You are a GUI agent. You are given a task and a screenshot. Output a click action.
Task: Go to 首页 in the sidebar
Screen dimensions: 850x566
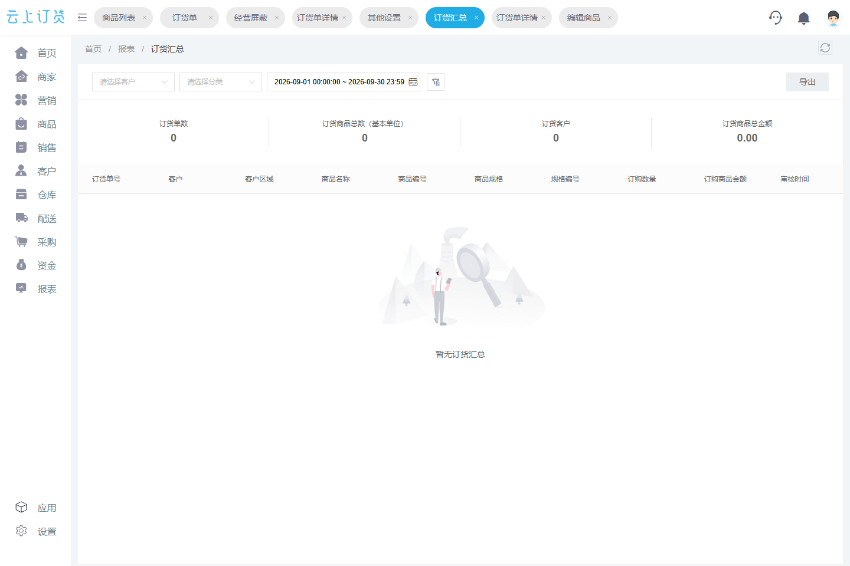(x=35, y=53)
